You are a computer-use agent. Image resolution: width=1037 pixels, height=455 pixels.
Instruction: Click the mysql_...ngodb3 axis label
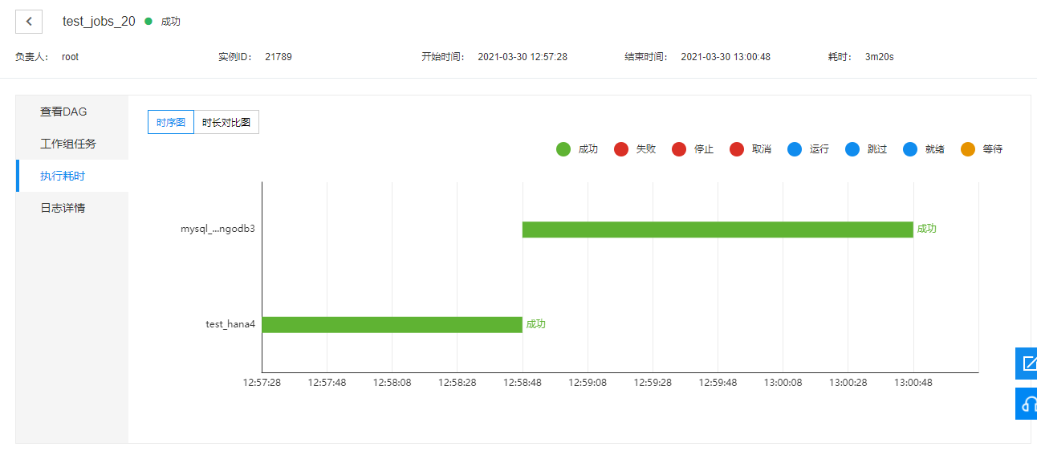(x=218, y=229)
